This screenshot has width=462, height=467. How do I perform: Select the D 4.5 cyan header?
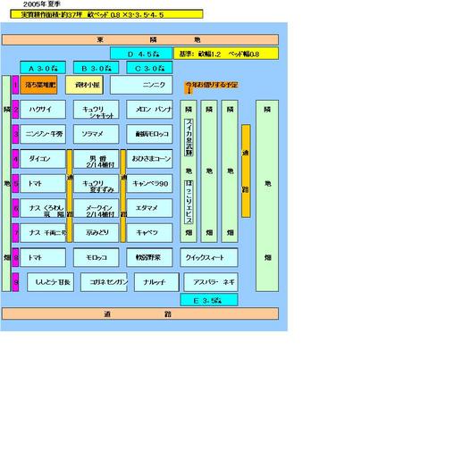(x=141, y=54)
